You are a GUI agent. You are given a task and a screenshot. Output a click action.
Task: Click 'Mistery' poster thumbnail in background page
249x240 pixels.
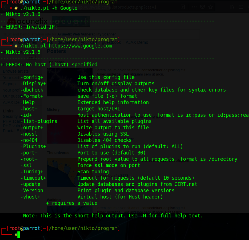[x=70, y=129]
